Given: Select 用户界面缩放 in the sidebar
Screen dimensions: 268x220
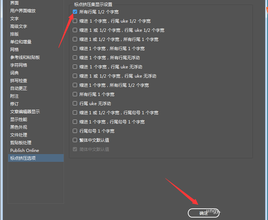Looking at the screenshot, I should (23, 11).
